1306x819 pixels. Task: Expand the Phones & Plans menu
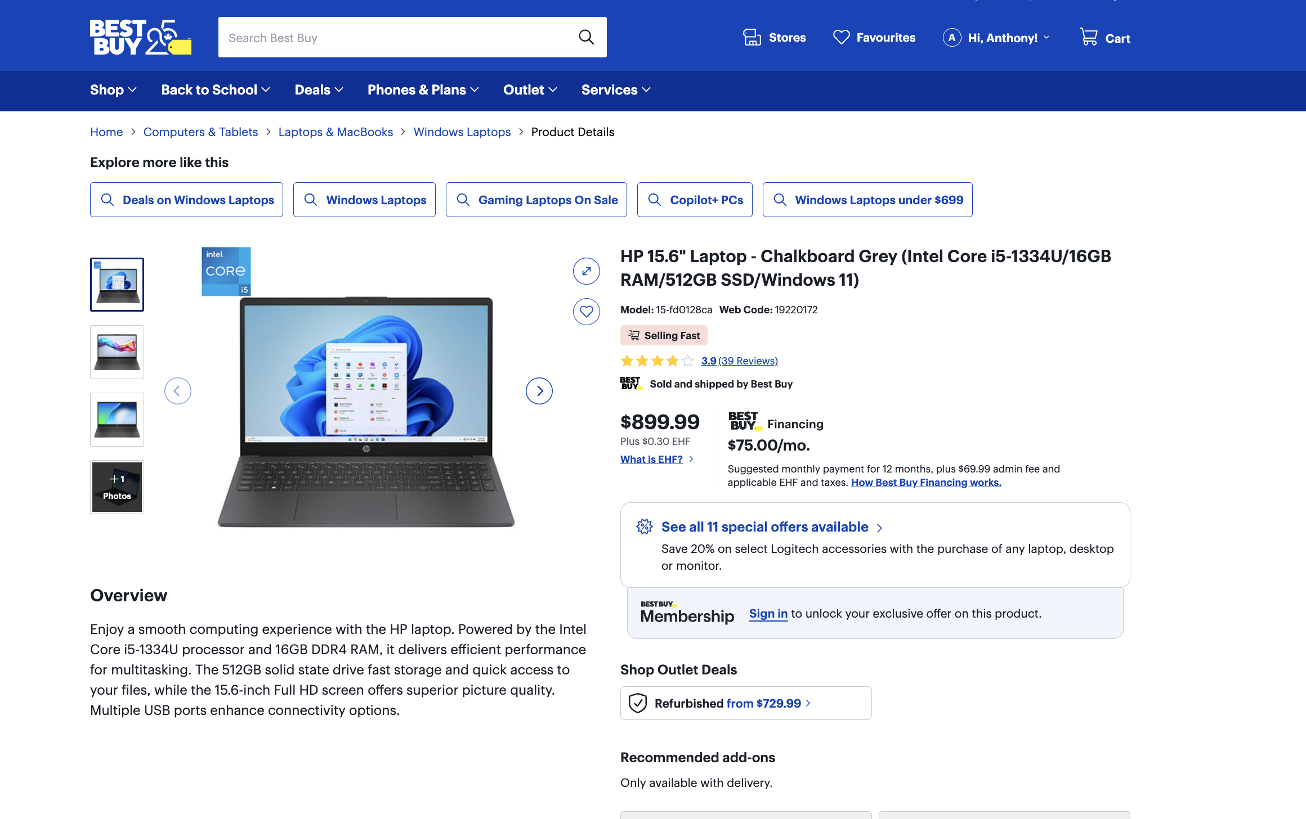423,90
